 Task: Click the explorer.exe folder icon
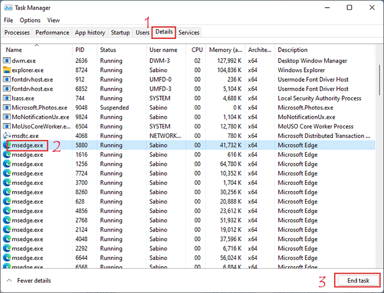(x=7, y=70)
